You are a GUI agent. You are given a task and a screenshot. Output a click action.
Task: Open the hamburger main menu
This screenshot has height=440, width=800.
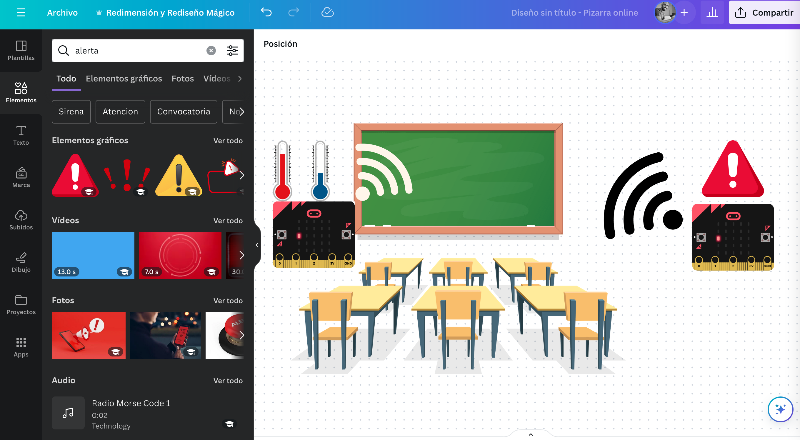[21, 12]
